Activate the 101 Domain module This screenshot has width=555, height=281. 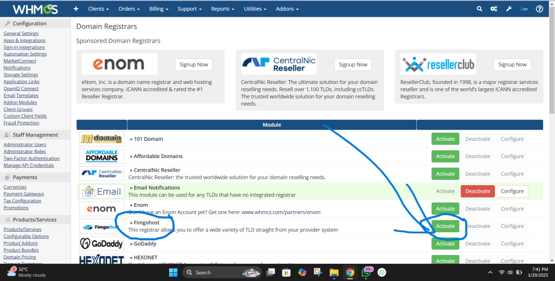click(446, 139)
